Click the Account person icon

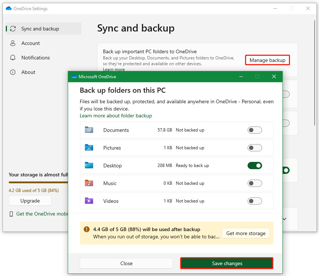tap(13, 43)
